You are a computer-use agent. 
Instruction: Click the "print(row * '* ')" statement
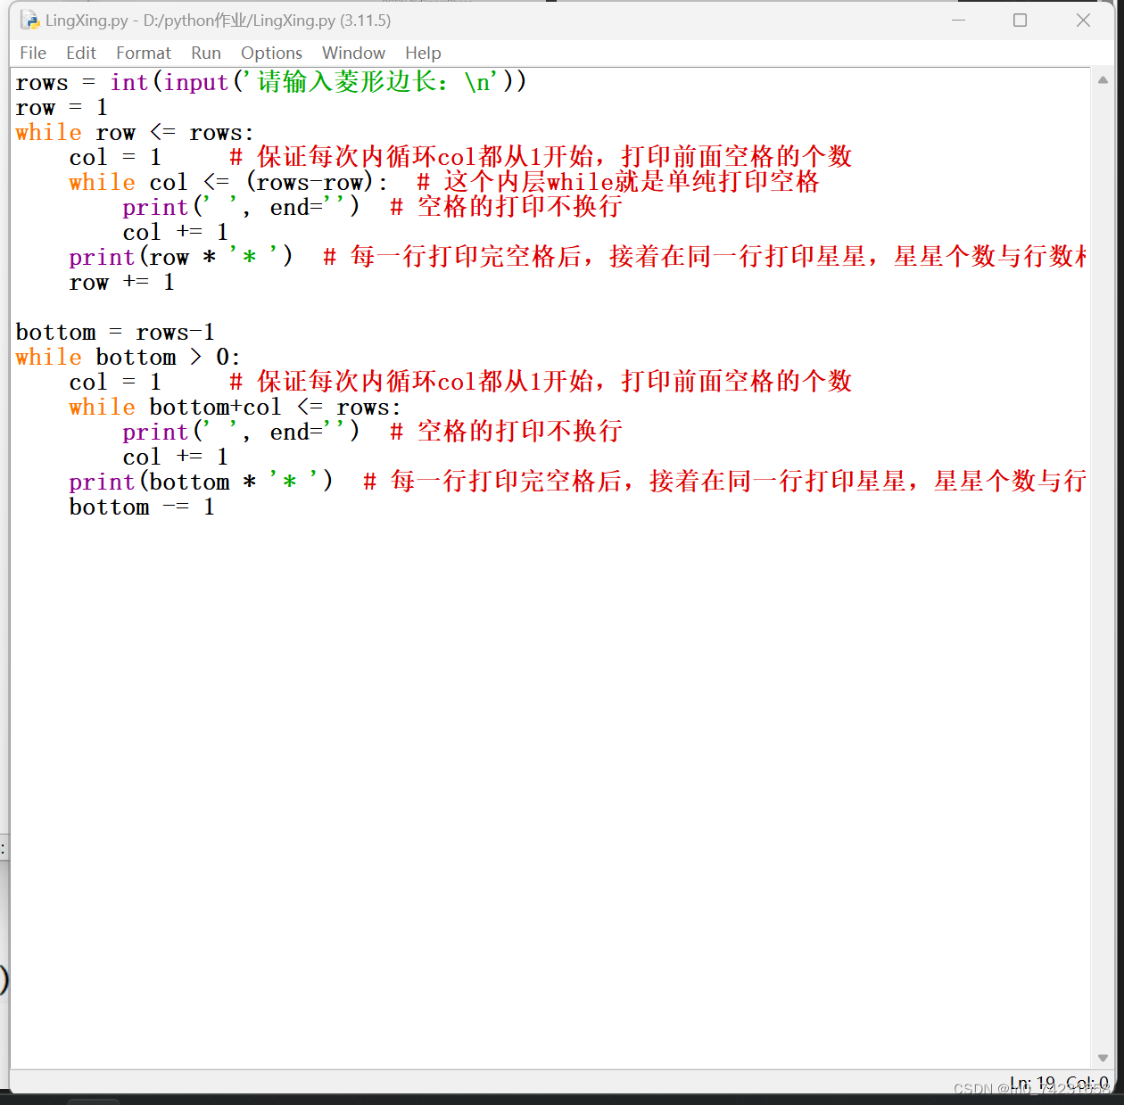(x=181, y=258)
